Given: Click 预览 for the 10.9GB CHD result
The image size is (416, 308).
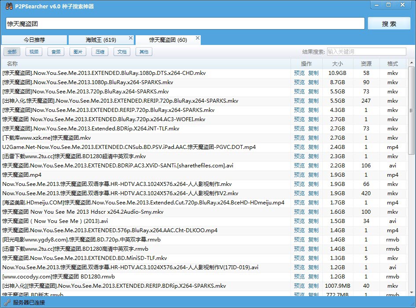Looking at the screenshot, I should pos(299,73).
